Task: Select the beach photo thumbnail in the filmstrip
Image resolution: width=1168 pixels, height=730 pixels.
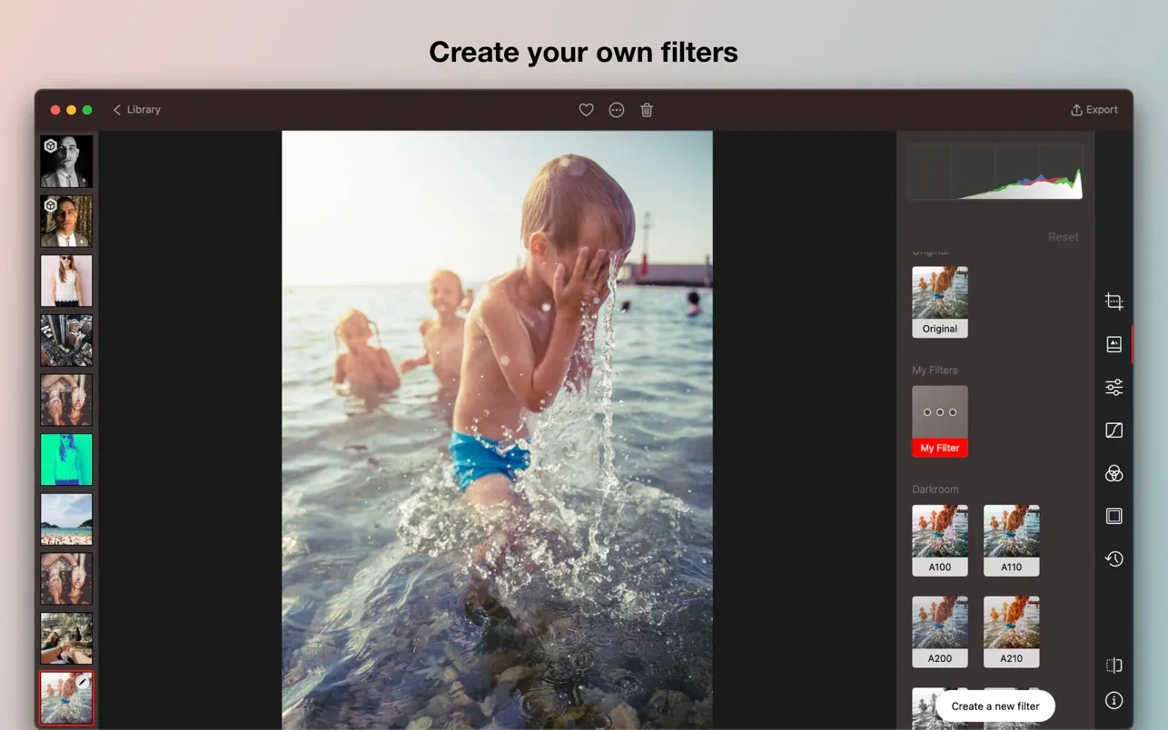Action: (65, 518)
